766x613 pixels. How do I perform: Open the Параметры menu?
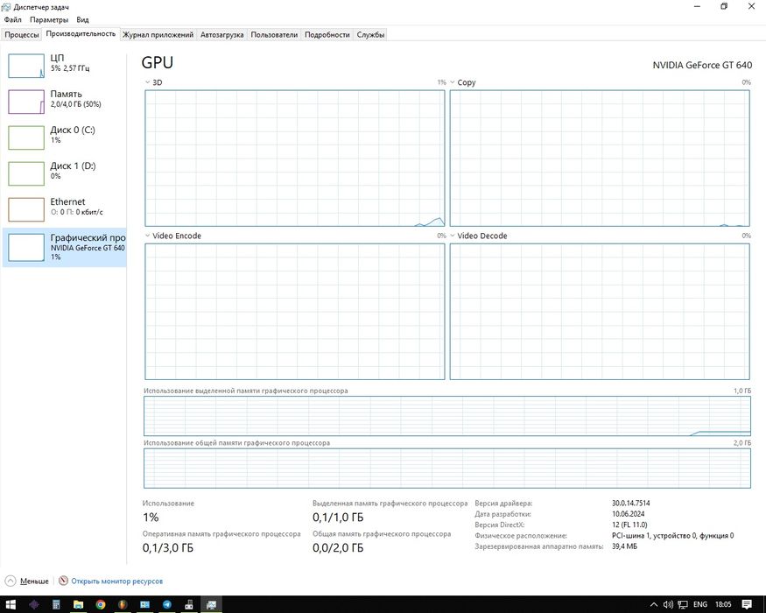point(49,20)
